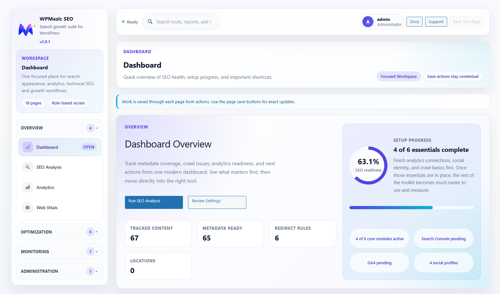Click the Analytics bar chart icon
This screenshot has height=294, width=500.
(28, 187)
